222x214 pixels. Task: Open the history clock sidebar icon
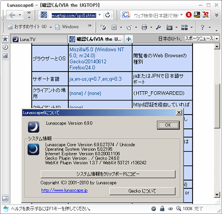pyautogui.click(x=5, y=47)
